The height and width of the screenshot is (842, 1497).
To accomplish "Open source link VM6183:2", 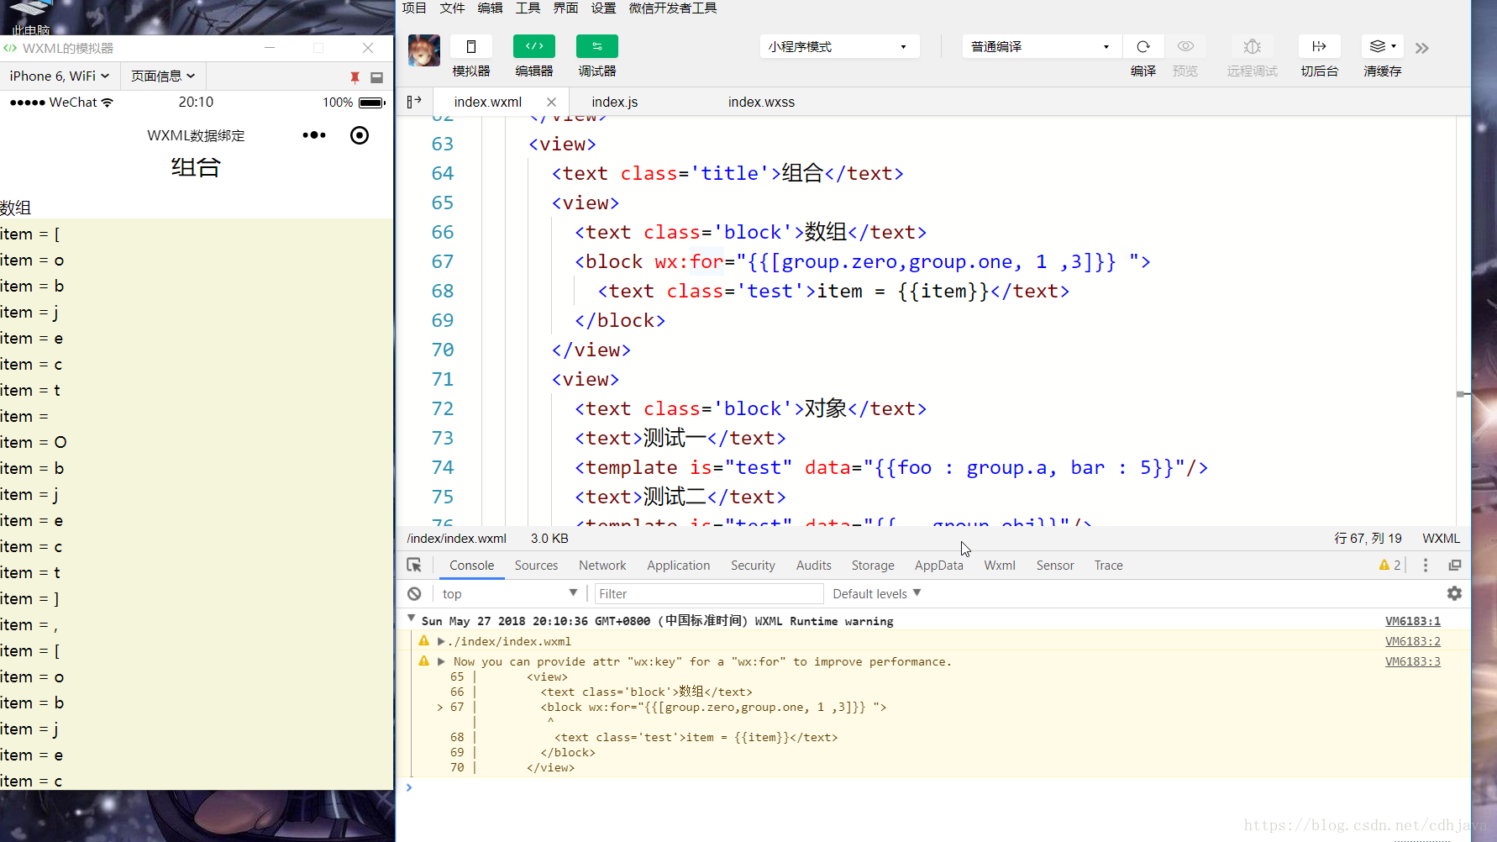I will coord(1413,641).
